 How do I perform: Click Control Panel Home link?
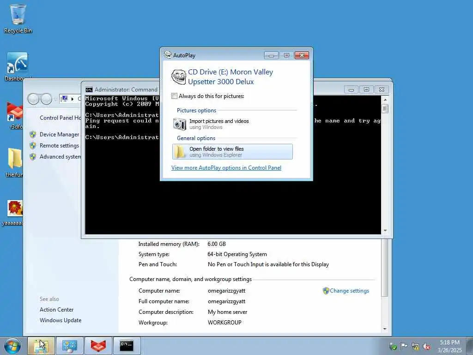pos(60,118)
